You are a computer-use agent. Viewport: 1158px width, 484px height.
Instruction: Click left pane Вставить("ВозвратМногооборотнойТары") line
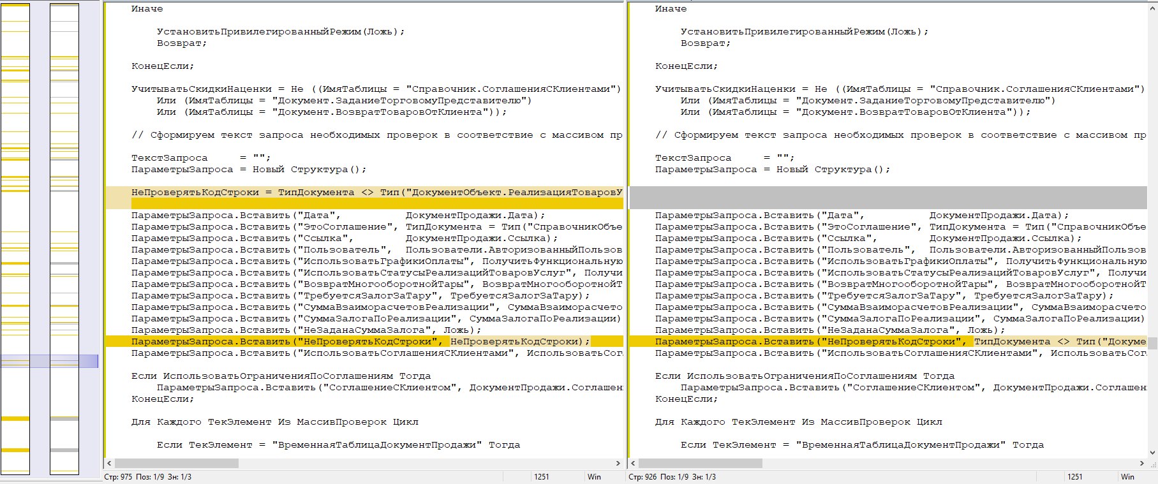pos(376,284)
